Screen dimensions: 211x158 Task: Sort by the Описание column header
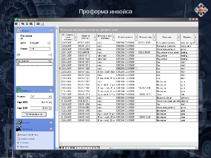pyautogui.click(x=167, y=37)
